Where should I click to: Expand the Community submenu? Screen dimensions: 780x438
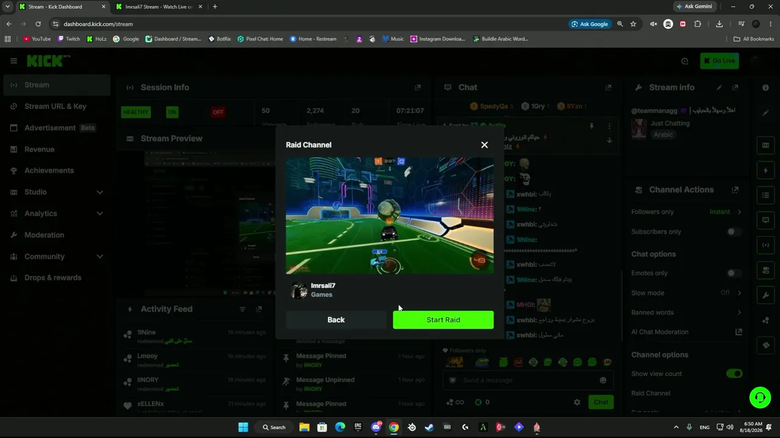[100, 257]
